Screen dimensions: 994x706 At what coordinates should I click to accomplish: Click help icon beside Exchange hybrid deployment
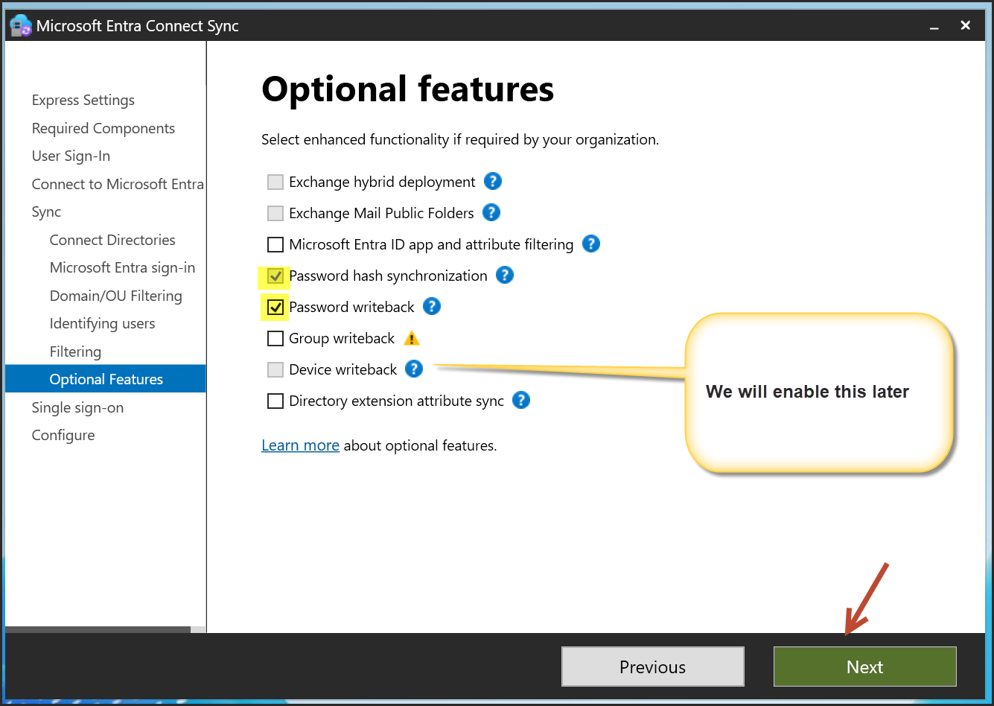point(492,181)
